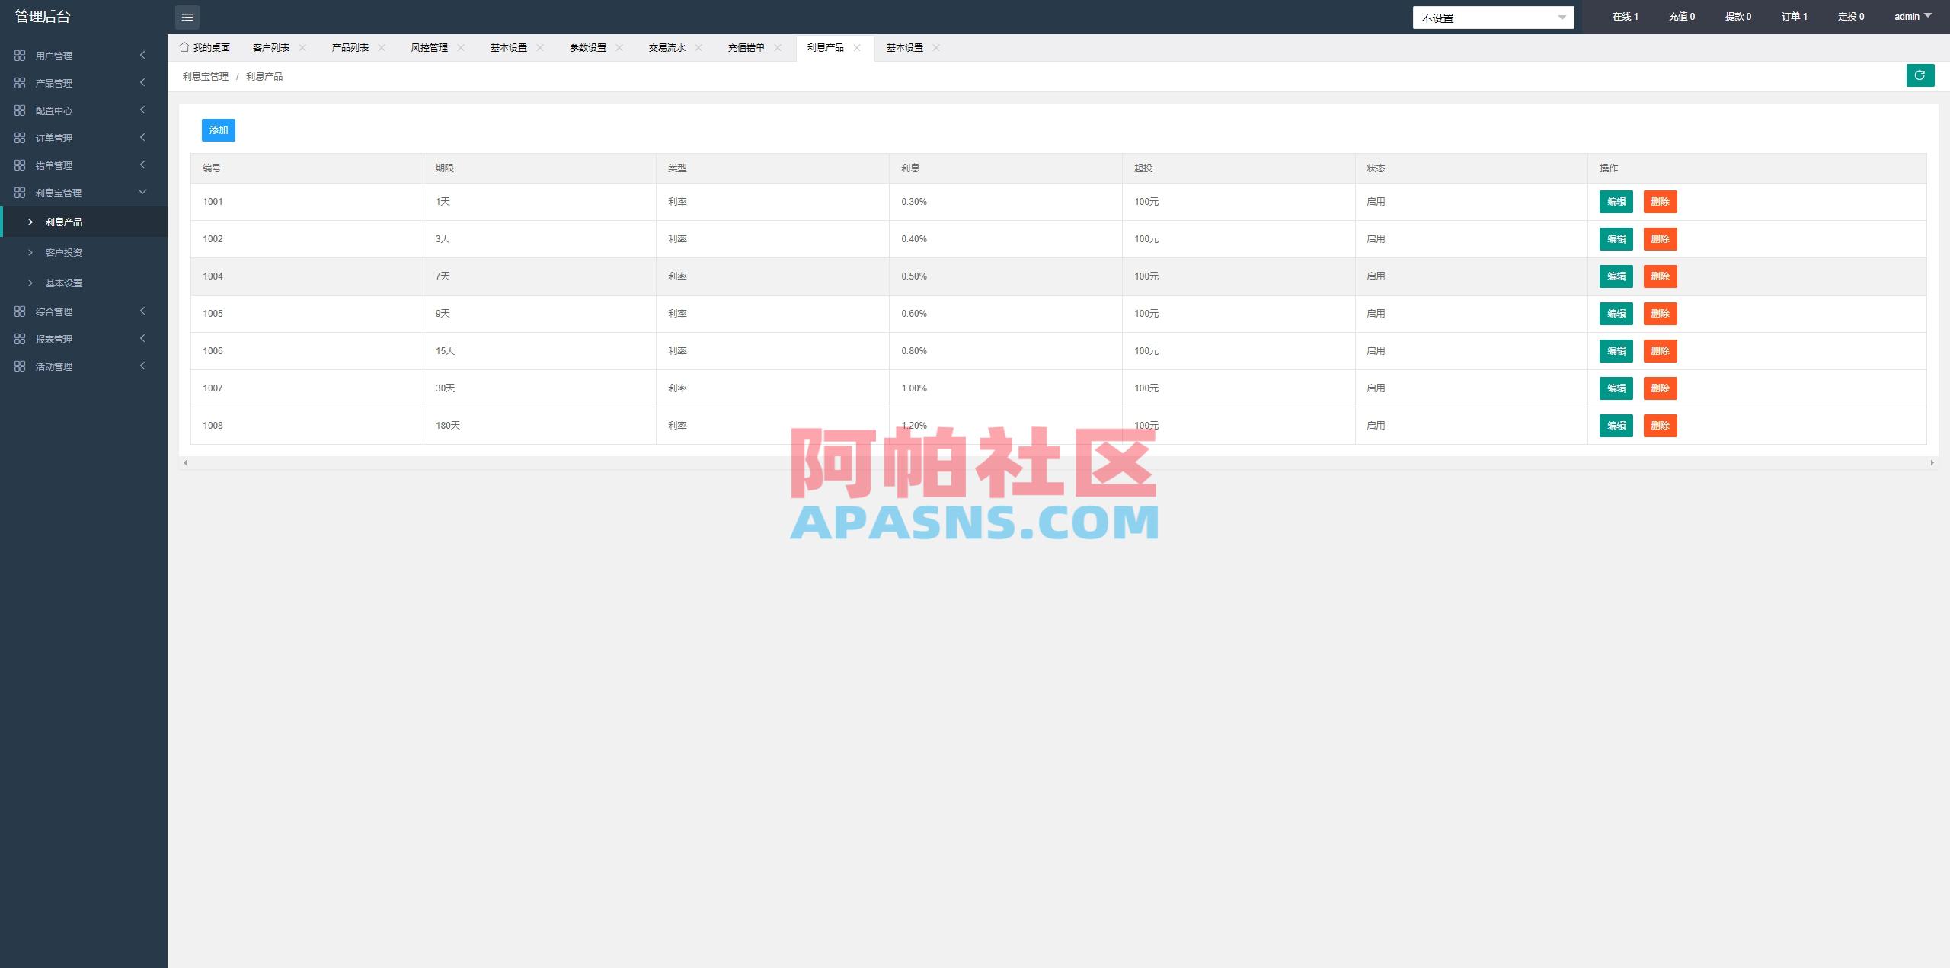Select the 报表管理 sidebar icon
The width and height of the screenshot is (1950, 968).
coord(20,338)
